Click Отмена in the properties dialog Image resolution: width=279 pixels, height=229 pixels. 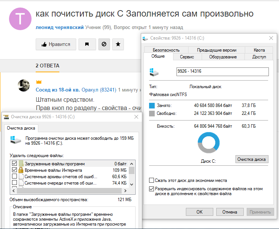[230, 212]
